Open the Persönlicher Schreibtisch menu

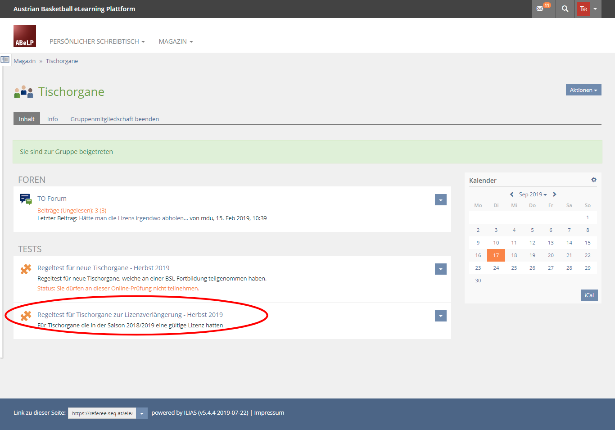tap(97, 41)
